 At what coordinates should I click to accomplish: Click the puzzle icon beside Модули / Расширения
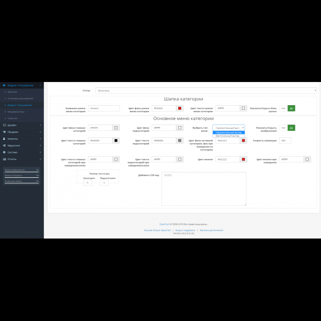coord(3,85)
